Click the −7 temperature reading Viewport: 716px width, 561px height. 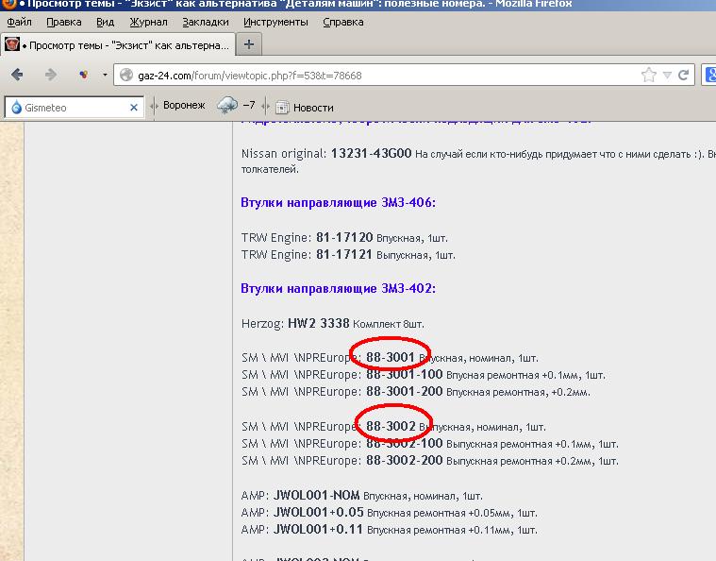point(249,105)
